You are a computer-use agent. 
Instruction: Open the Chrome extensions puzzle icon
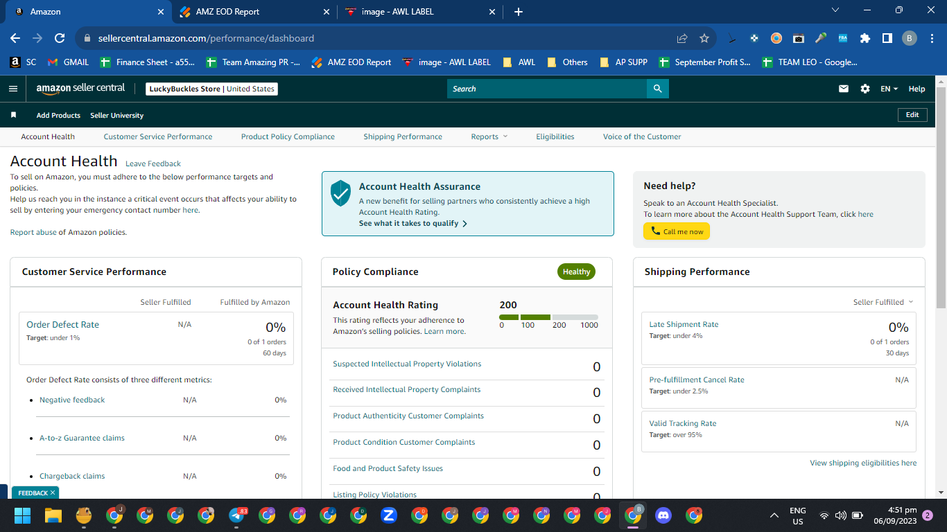click(865, 39)
